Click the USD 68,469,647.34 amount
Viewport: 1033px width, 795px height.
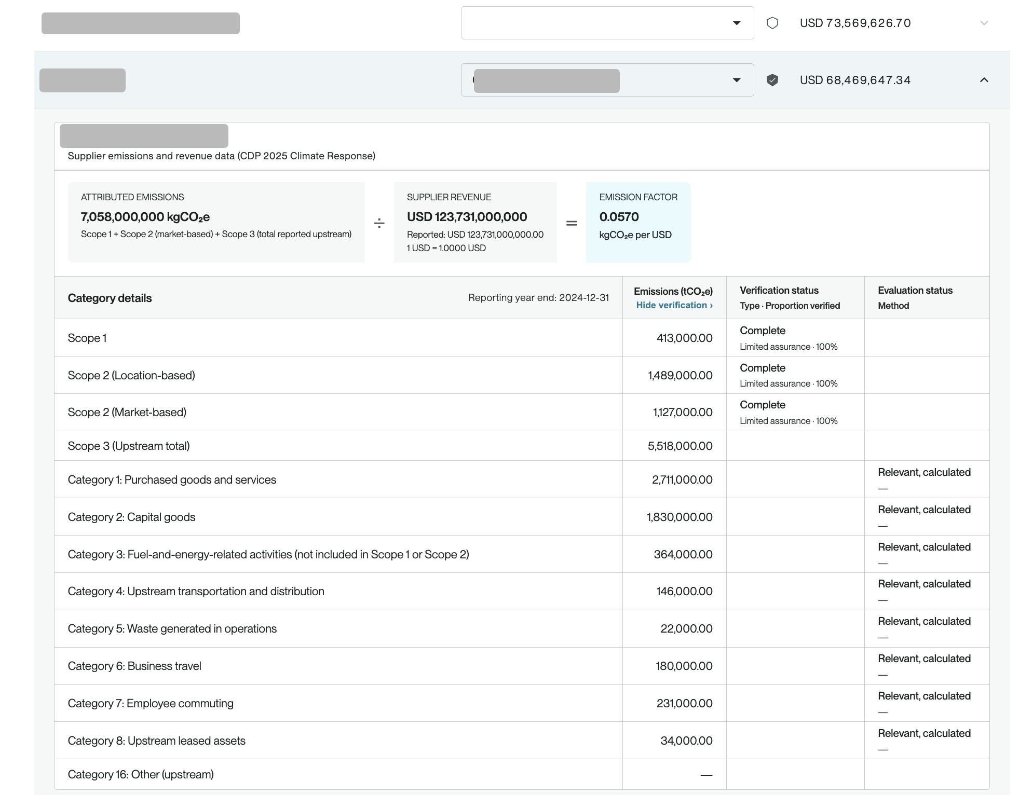coord(855,80)
